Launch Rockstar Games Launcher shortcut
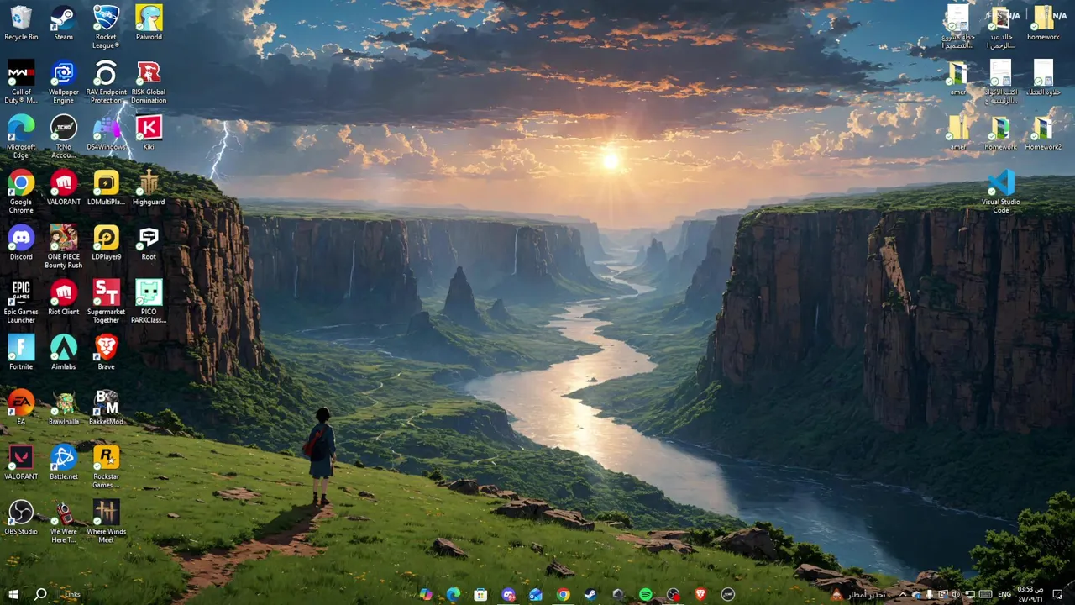Screen dimensions: 1075x605 [x=106, y=466]
